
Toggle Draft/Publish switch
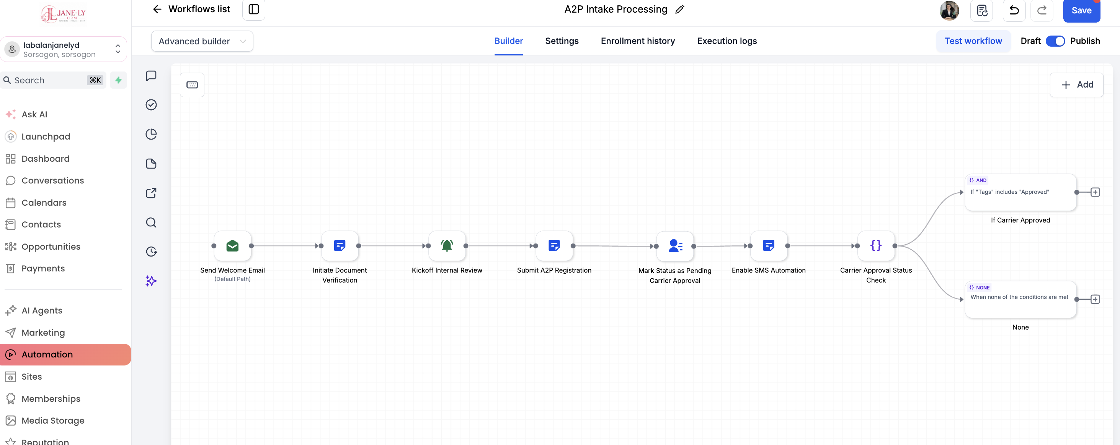point(1055,41)
